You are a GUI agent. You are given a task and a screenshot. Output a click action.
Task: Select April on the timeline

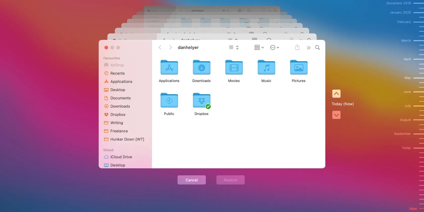point(407,59)
